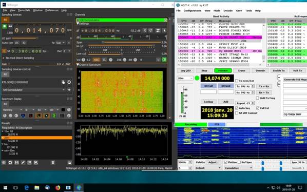Click the Lookup button
This screenshot has width=307, height=192.
tap(208, 102)
